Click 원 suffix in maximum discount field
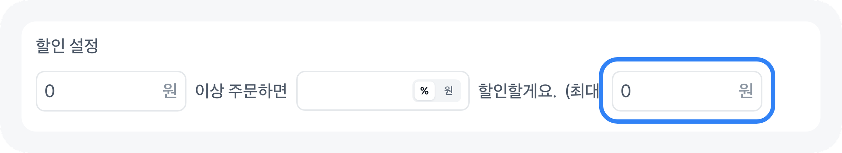This screenshot has height=153, width=842. pos(746,91)
